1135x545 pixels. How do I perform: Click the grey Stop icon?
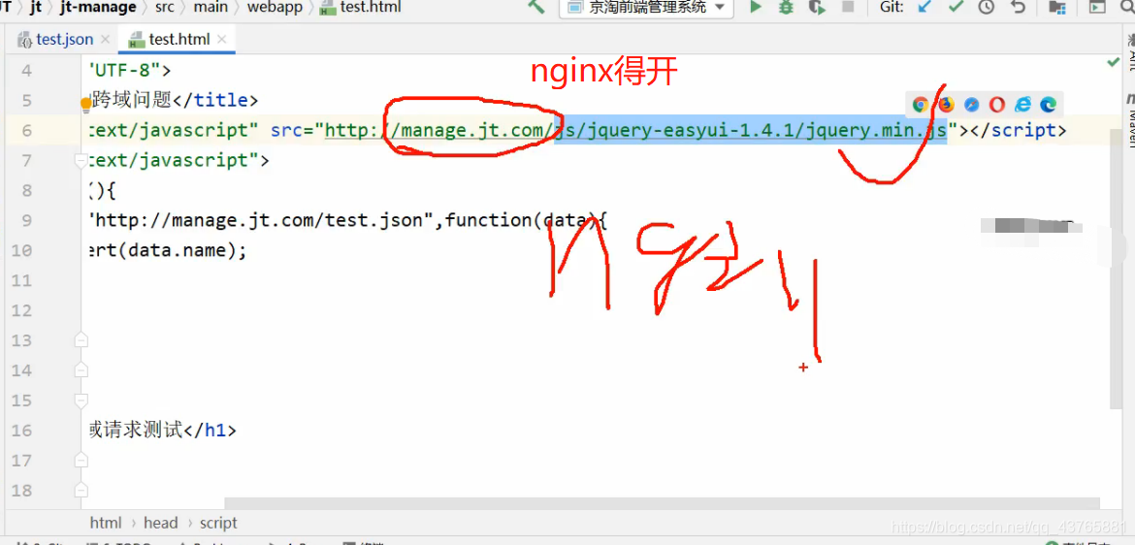(x=849, y=7)
